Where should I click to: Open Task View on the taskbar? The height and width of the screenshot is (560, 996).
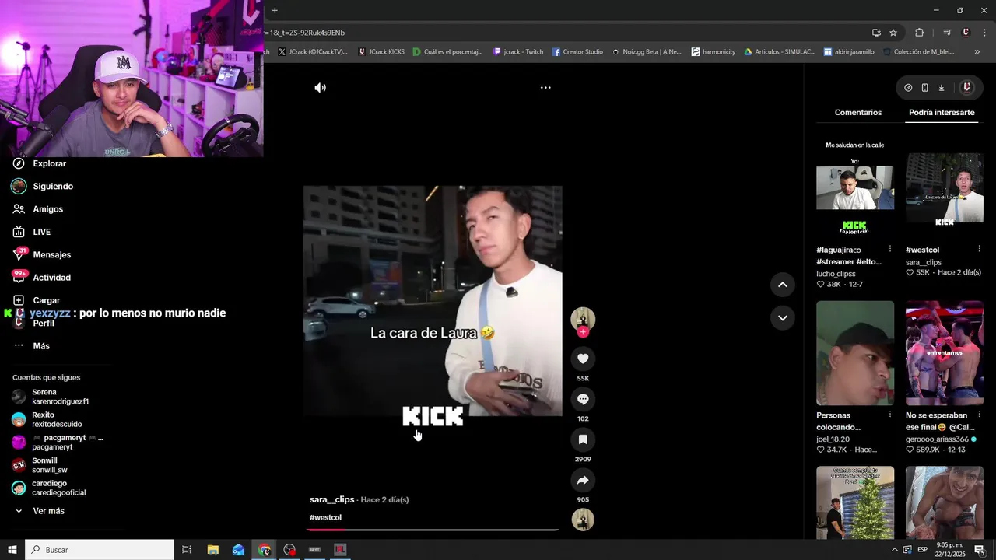[187, 550]
